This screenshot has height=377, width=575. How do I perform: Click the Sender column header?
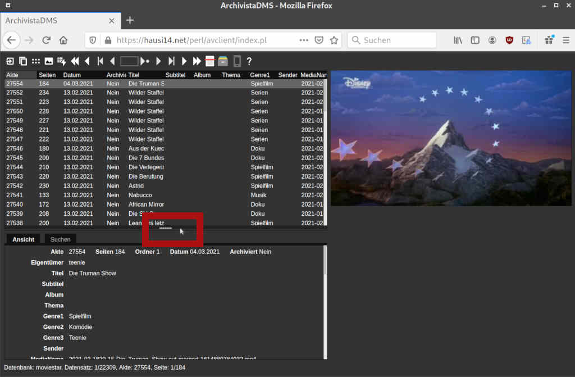point(287,75)
